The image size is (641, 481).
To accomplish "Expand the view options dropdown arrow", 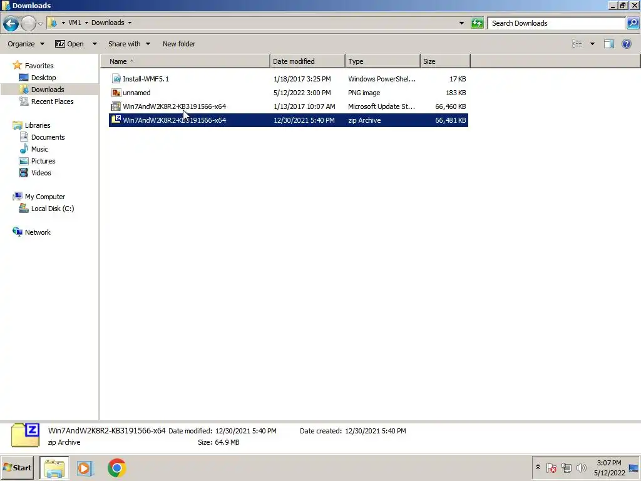I will pyautogui.click(x=592, y=44).
